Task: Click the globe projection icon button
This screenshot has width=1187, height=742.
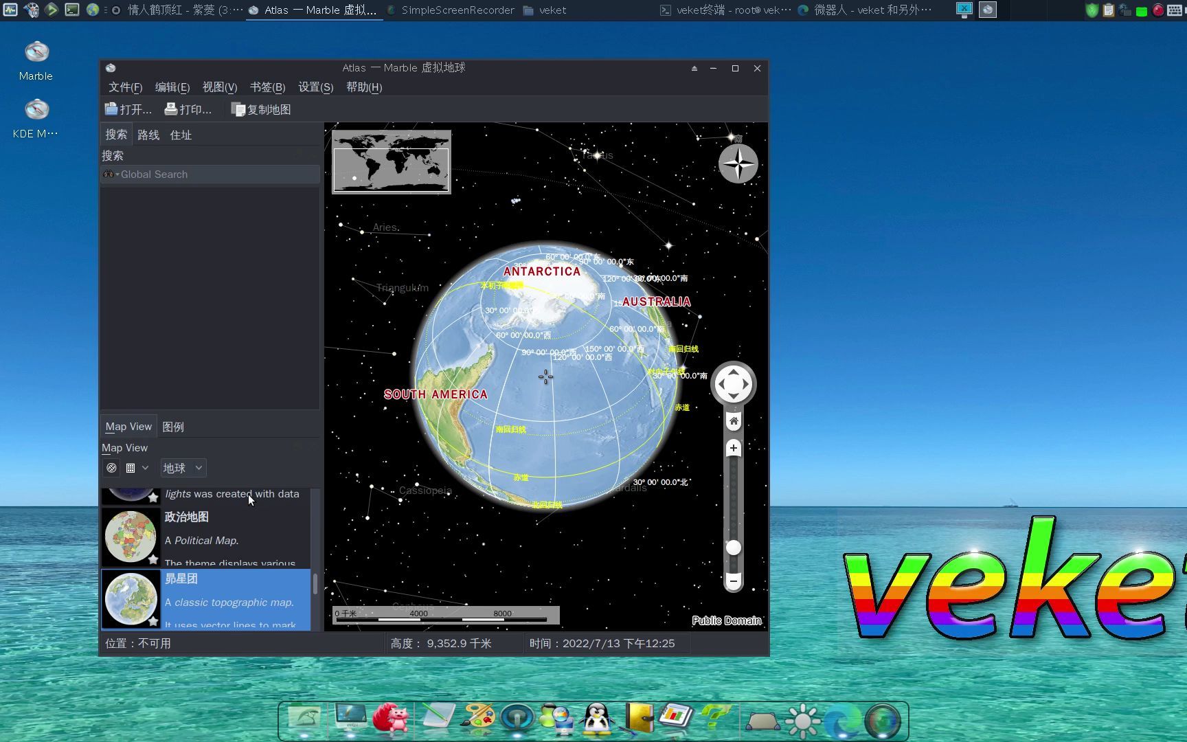Action: coord(111,468)
